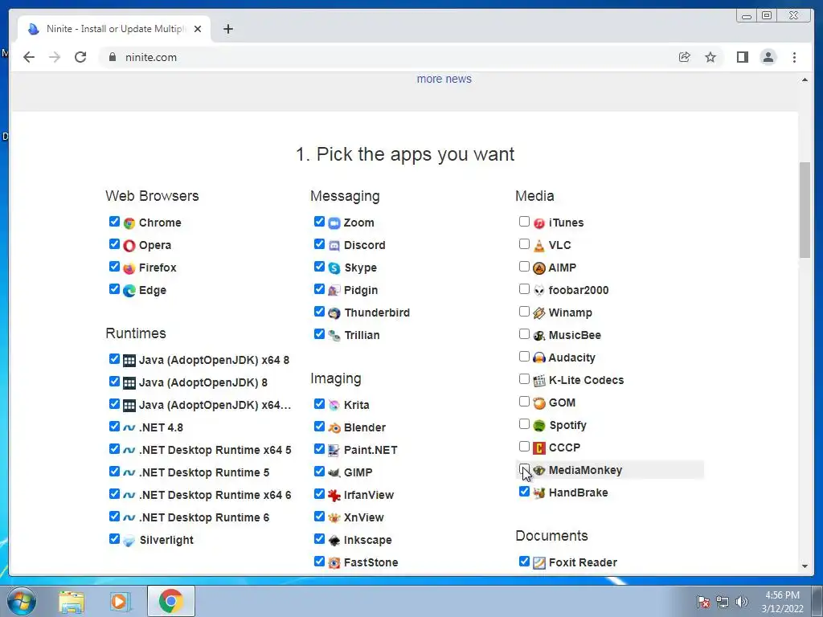Go back to previous page
Viewport: 823px width, 617px height.
click(29, 57)
